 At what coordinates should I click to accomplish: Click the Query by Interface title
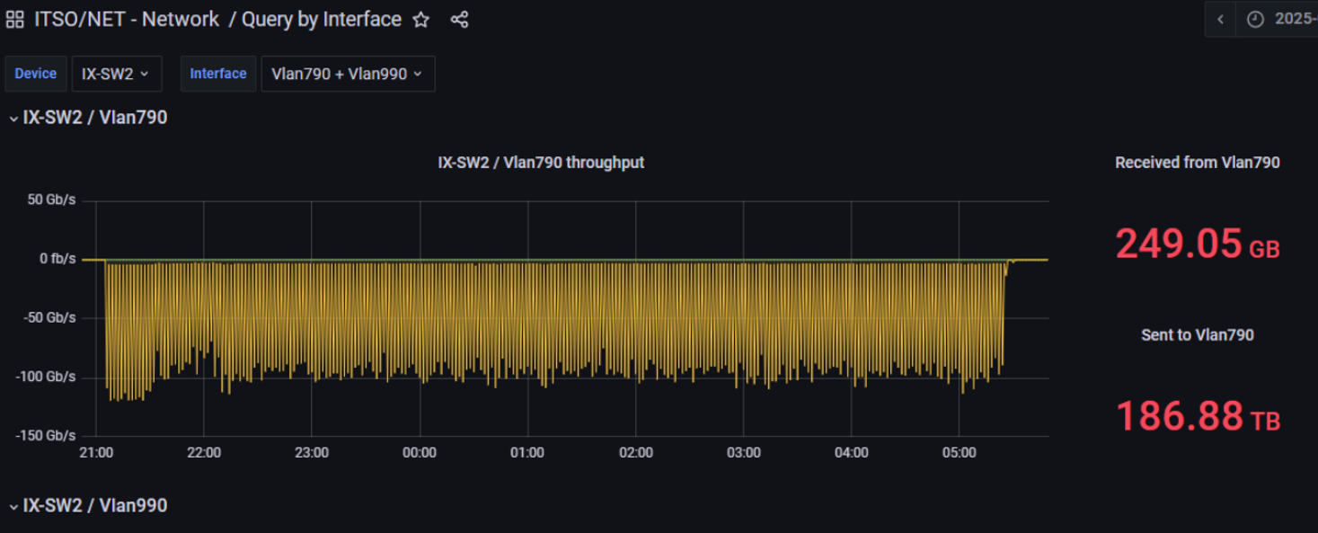[x=321, y=20]
